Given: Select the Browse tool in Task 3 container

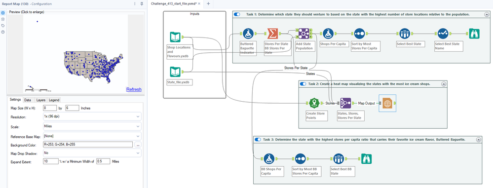Looking at the screenshot, I should pos(366,159).
